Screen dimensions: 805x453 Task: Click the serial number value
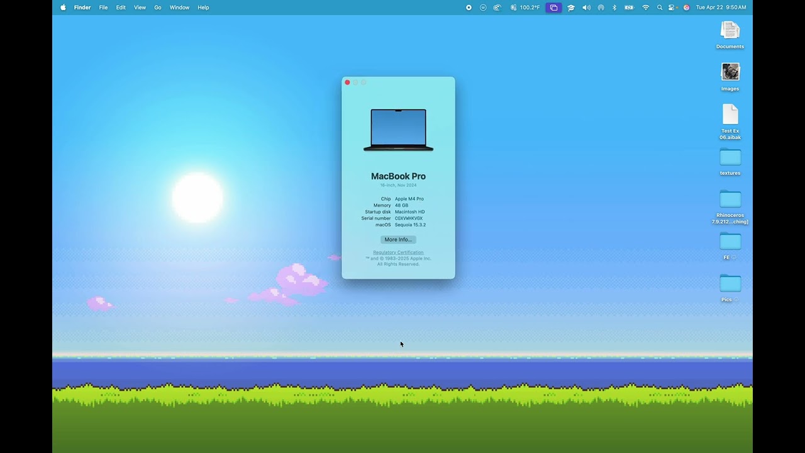pyautogui.click(x=409, y=218)
